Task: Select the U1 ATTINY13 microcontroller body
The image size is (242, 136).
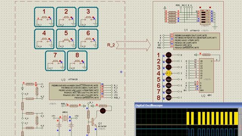Action: point(197,41)
